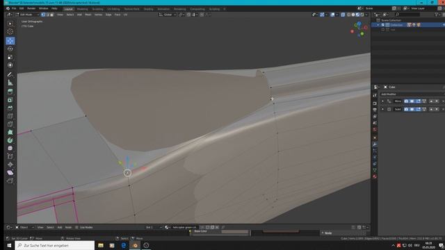Choose the Extrude Region tool
Screen dimensions: 445x250
click(x=10, y=92)
